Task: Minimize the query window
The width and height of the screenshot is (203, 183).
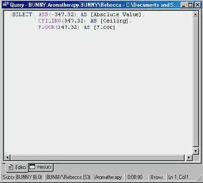Action: click(183, 5)
